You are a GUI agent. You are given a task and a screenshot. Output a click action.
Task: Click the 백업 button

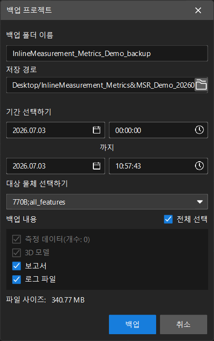click(132, 324)
